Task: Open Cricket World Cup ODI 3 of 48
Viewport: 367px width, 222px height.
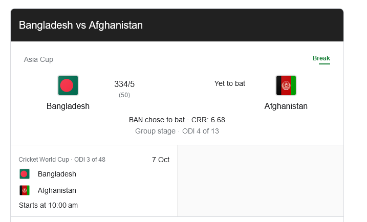Action: [x=62, y=160]
